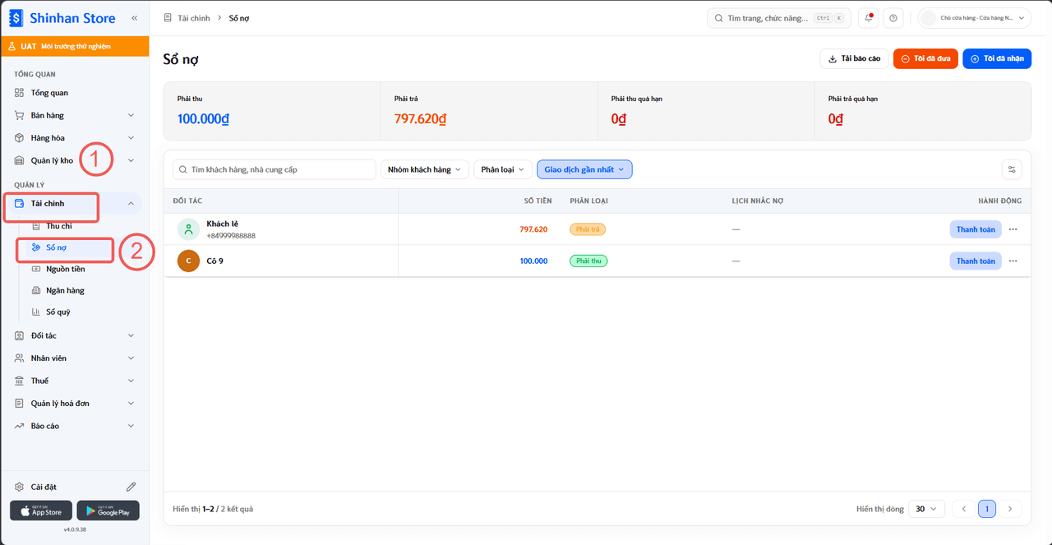Select Nguồn tiền in the sidebar
The height and width of the screenshot is (545, 1052).
pos(66,269)
